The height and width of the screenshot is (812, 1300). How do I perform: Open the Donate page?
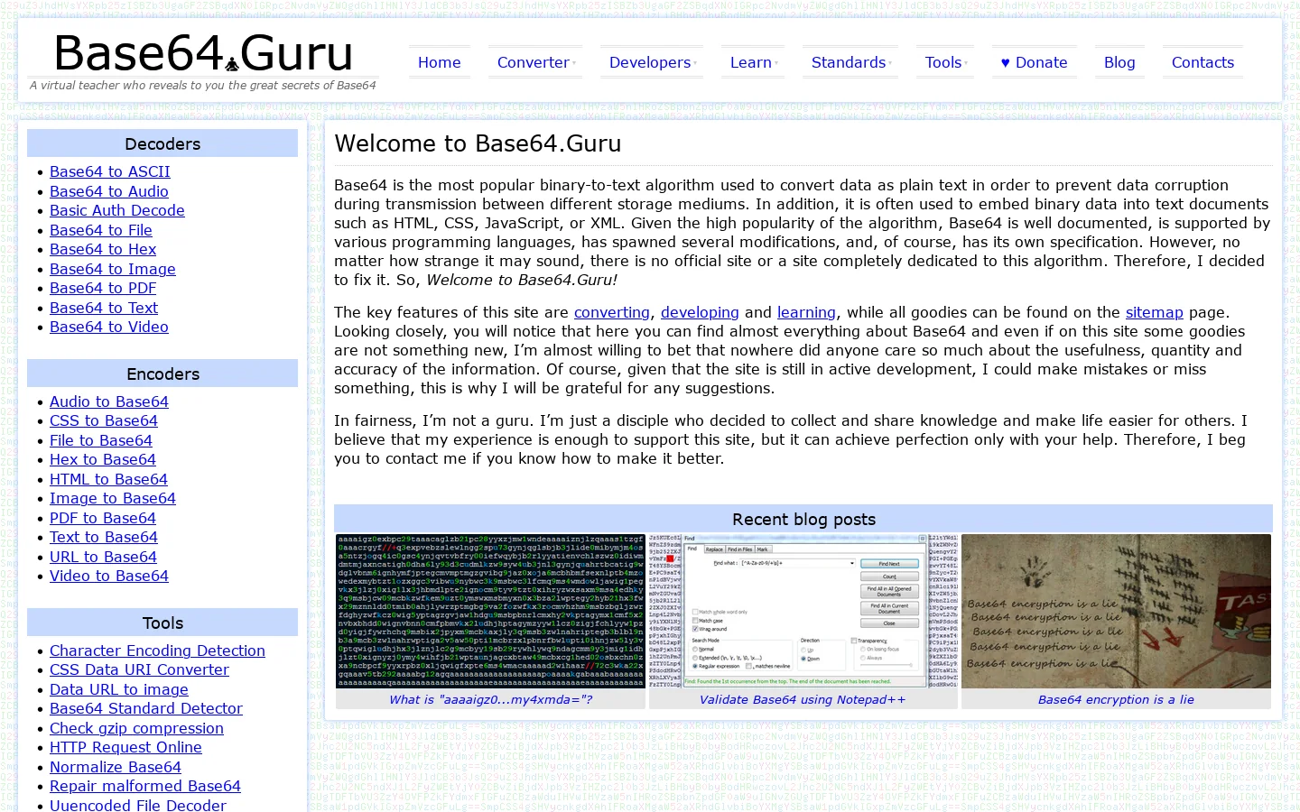tap(1034, 62)
